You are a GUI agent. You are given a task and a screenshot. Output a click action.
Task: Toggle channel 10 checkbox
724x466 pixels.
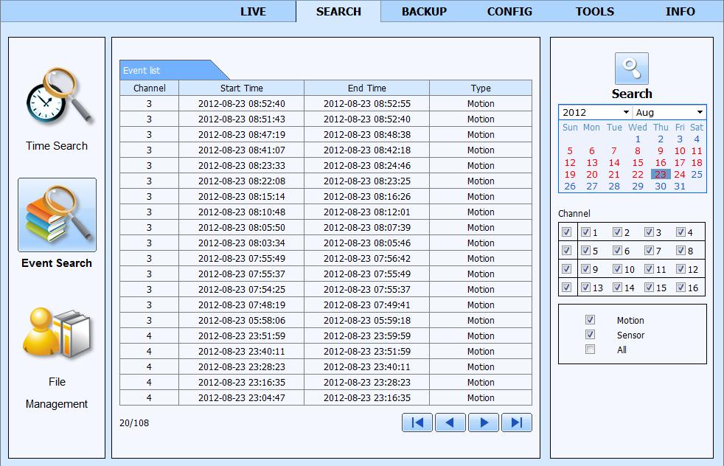click(617, 269)
